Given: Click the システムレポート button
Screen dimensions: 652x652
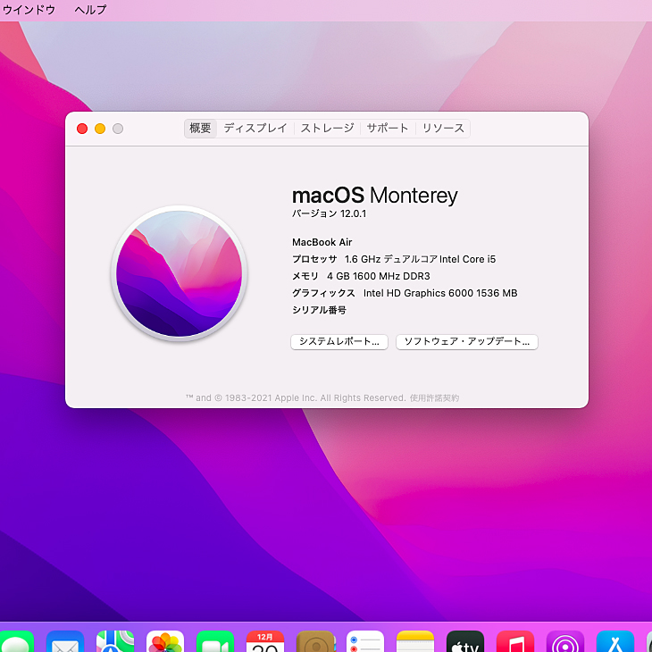Looking at the screenshot, I should click(339, 342).
